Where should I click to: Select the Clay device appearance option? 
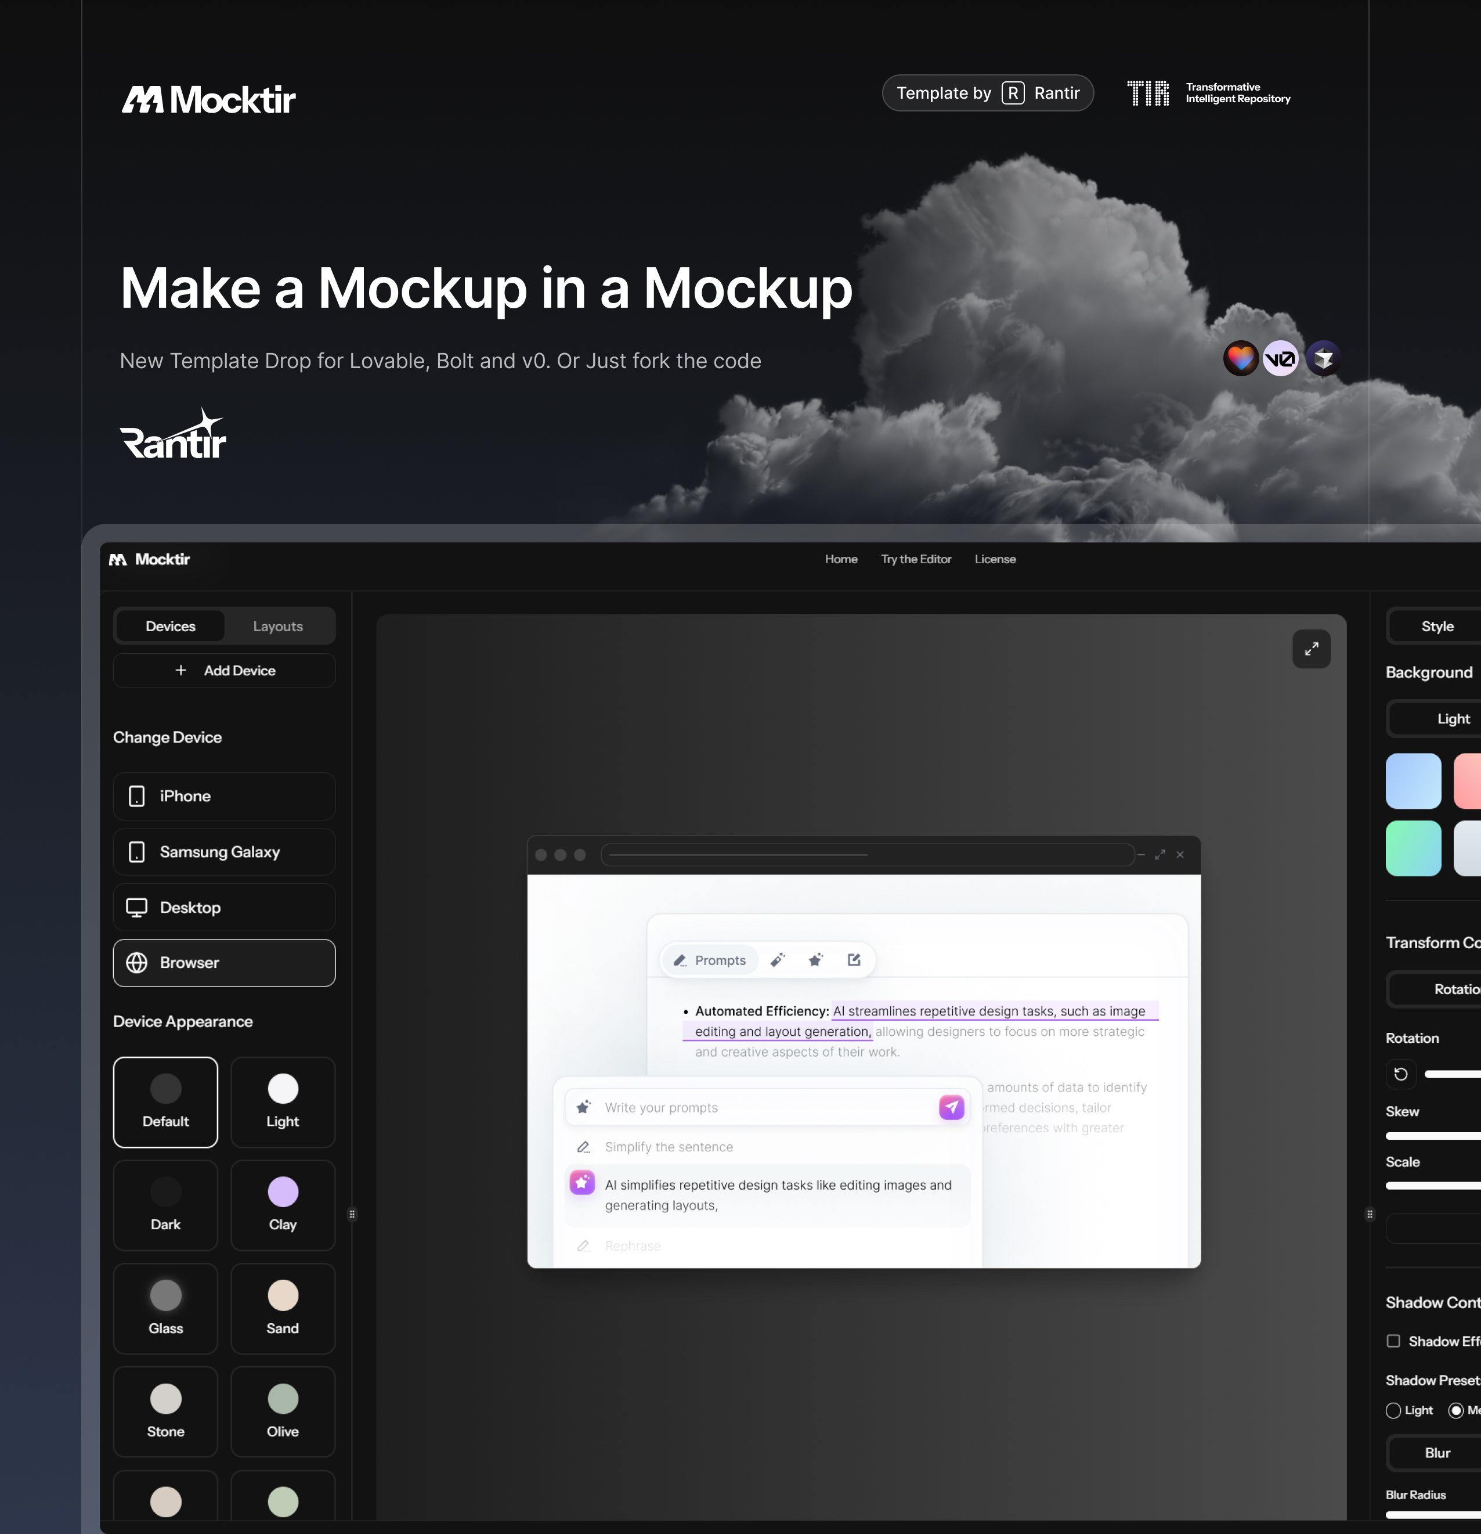click(x=283, y=1205)
